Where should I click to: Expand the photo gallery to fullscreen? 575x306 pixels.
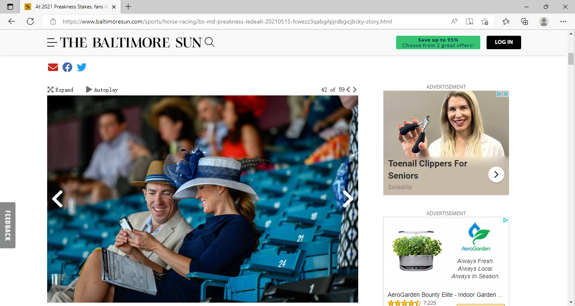(x=60, y=90)
